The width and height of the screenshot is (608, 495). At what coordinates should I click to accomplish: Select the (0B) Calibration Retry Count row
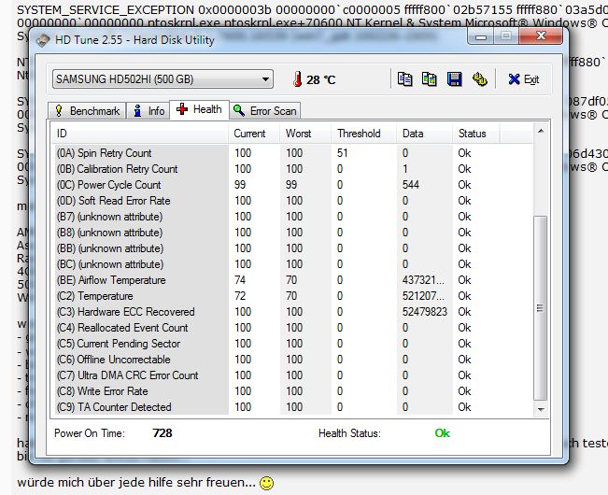[x=292, y=169]
